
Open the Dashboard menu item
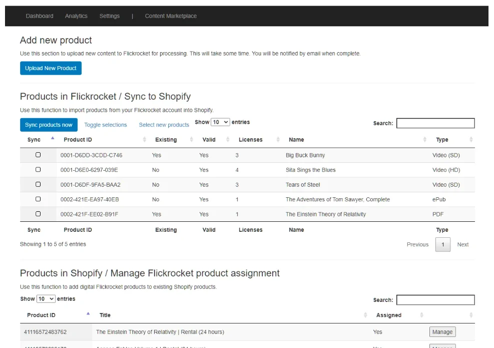[40, 16]
